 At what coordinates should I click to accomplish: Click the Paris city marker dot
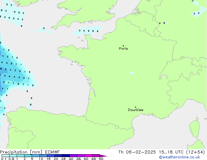(123, 46)
